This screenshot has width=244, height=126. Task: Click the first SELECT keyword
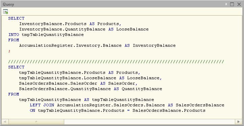[x=16, y=18]
